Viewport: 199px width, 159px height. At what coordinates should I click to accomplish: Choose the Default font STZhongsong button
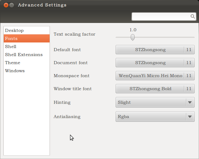155,50
